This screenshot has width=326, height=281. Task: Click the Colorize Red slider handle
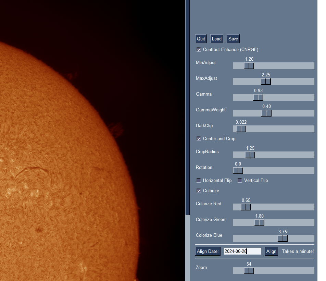(x=246, y=207)
